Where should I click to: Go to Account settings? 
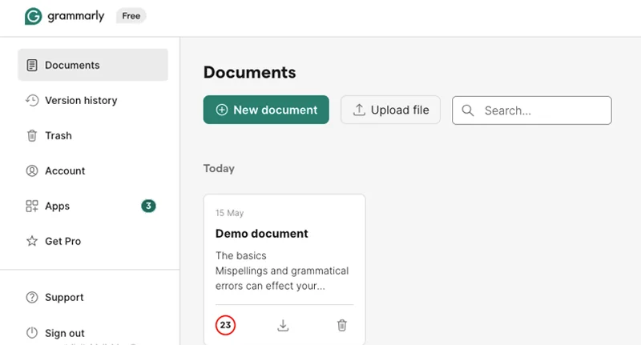pyautogui.click(x=93, y=170)
